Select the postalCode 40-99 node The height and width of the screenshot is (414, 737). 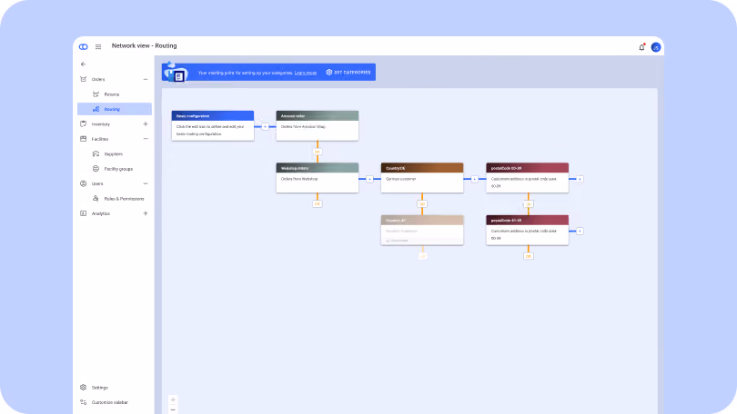pos(528,230)
